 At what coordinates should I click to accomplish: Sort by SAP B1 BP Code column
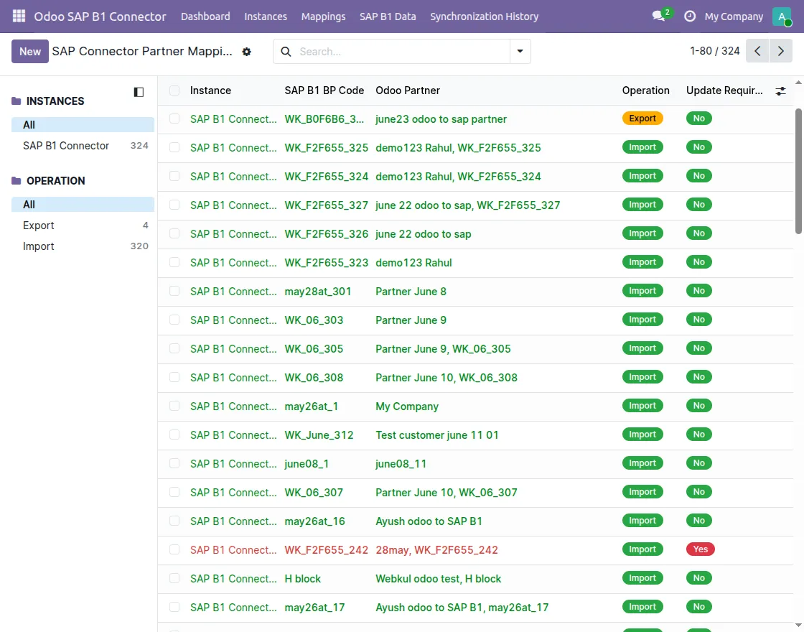324,90
